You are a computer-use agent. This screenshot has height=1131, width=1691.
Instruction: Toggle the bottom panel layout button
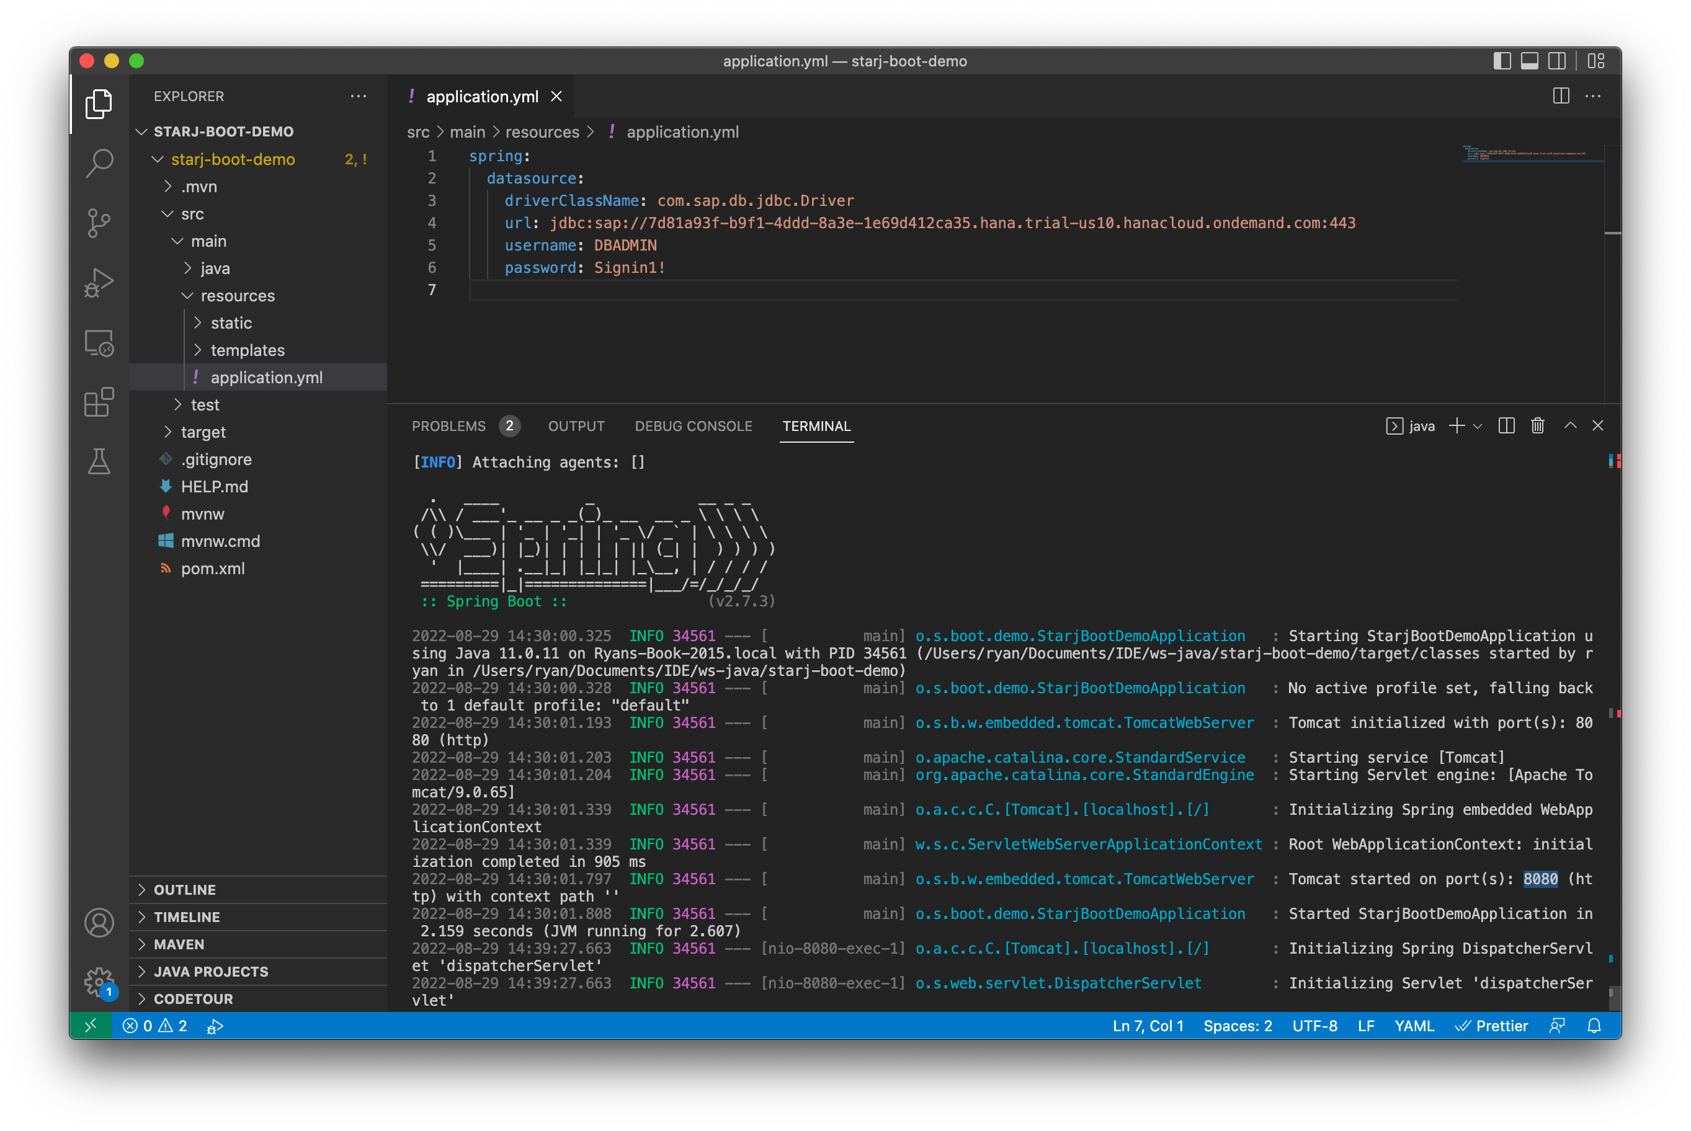[x=1529, y=61]
